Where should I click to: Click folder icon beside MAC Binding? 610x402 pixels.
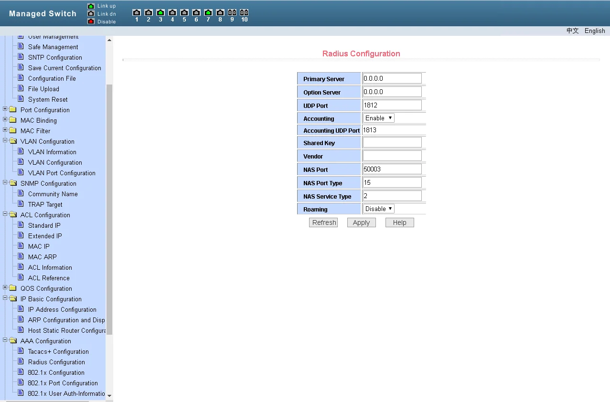(13, 120)
